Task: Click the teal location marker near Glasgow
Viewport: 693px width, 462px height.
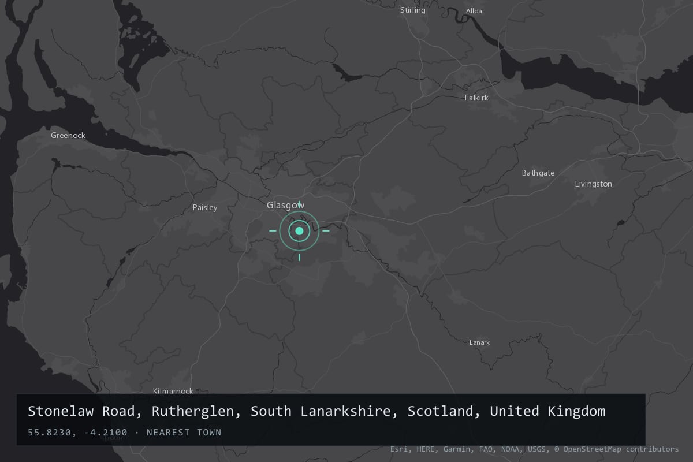Action: click(x=299, y=231)
